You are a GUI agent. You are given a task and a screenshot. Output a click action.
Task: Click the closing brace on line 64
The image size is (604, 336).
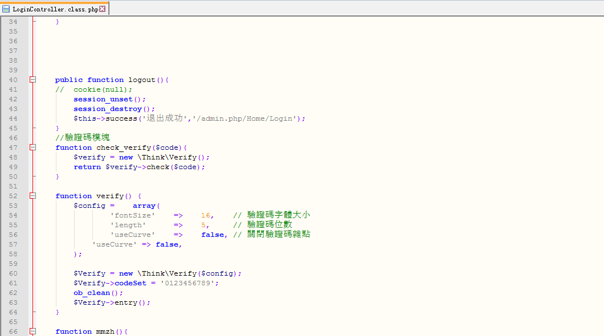click(58, 312)
